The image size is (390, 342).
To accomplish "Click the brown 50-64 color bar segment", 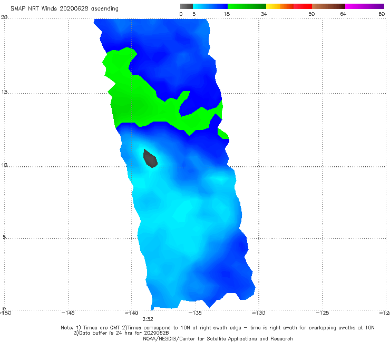I will click(328, 6).
